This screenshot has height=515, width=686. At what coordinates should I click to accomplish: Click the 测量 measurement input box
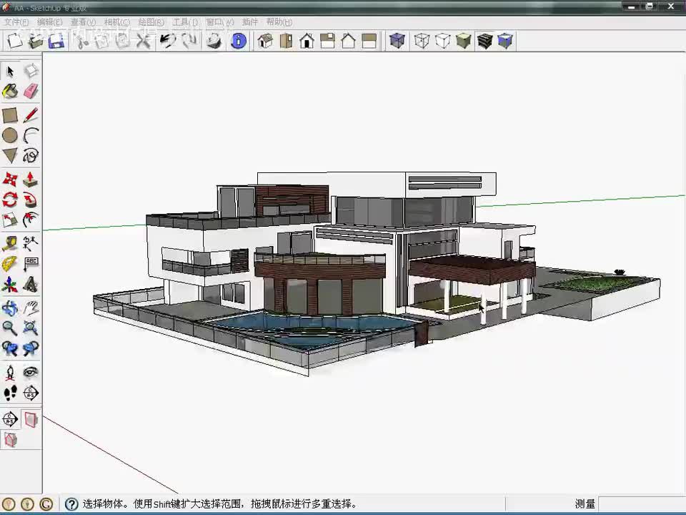tap(642, 504)
